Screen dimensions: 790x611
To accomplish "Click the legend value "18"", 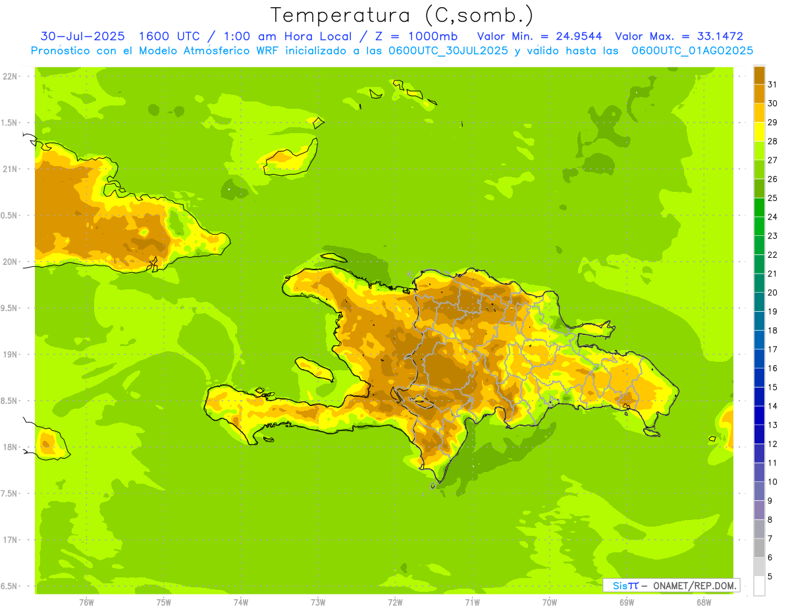I will click(x=772, y=330).
